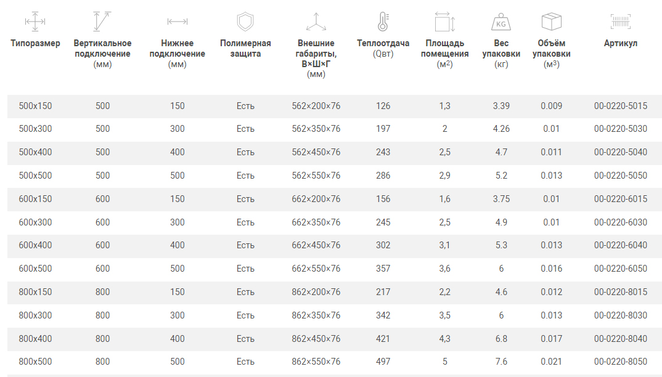Click the barcode icon above Артикул
The image size is (662, 377).
[621, 22]
